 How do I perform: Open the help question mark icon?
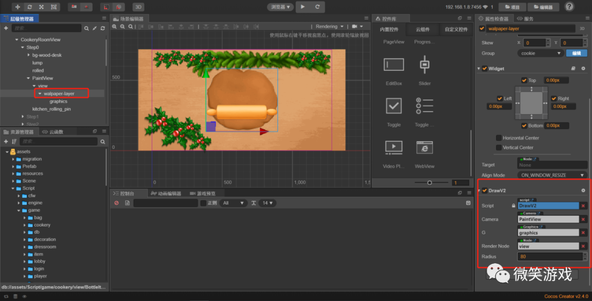(x=570, y=7)
